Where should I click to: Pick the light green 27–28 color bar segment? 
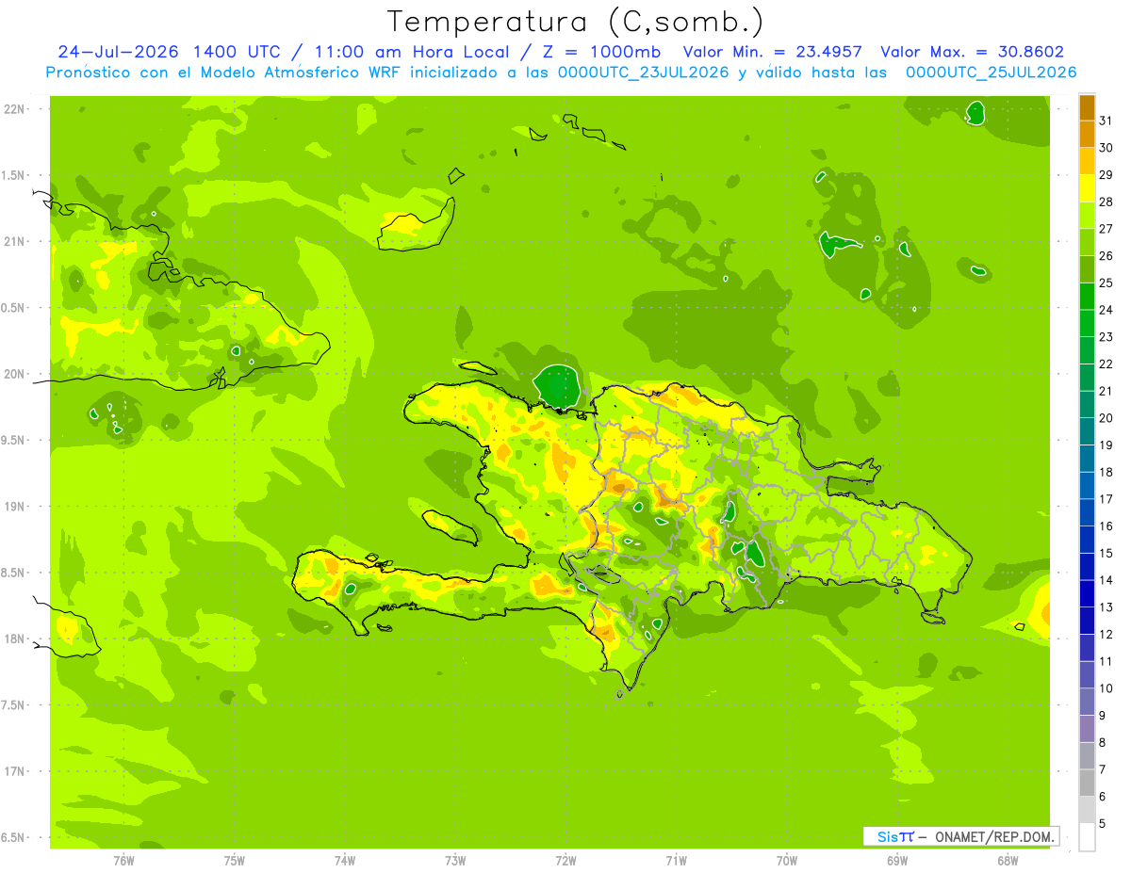tap(1087, 215)
